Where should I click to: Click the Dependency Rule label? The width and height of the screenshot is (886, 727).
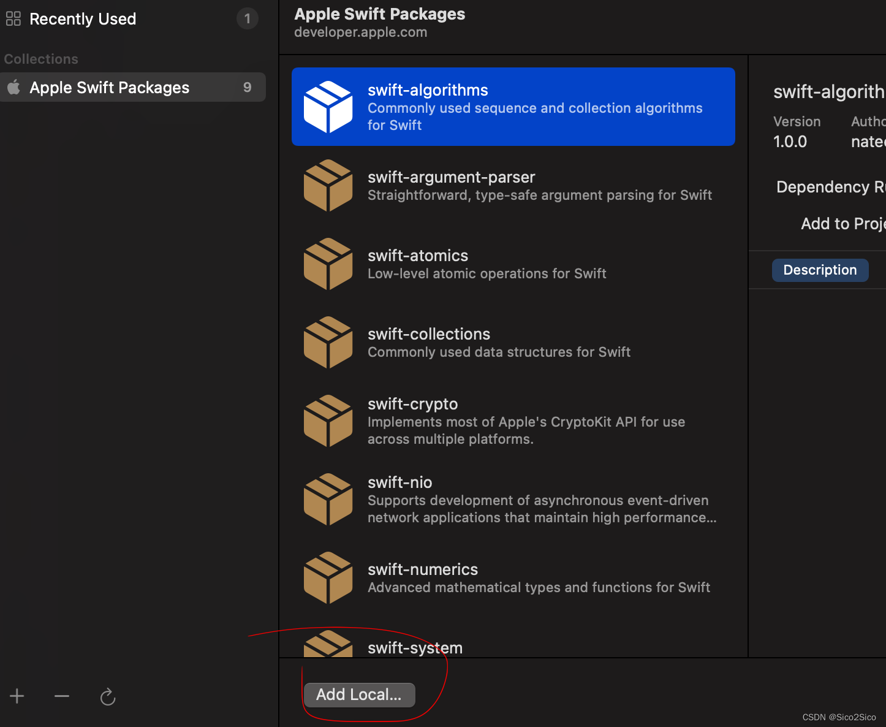(831, 187)
